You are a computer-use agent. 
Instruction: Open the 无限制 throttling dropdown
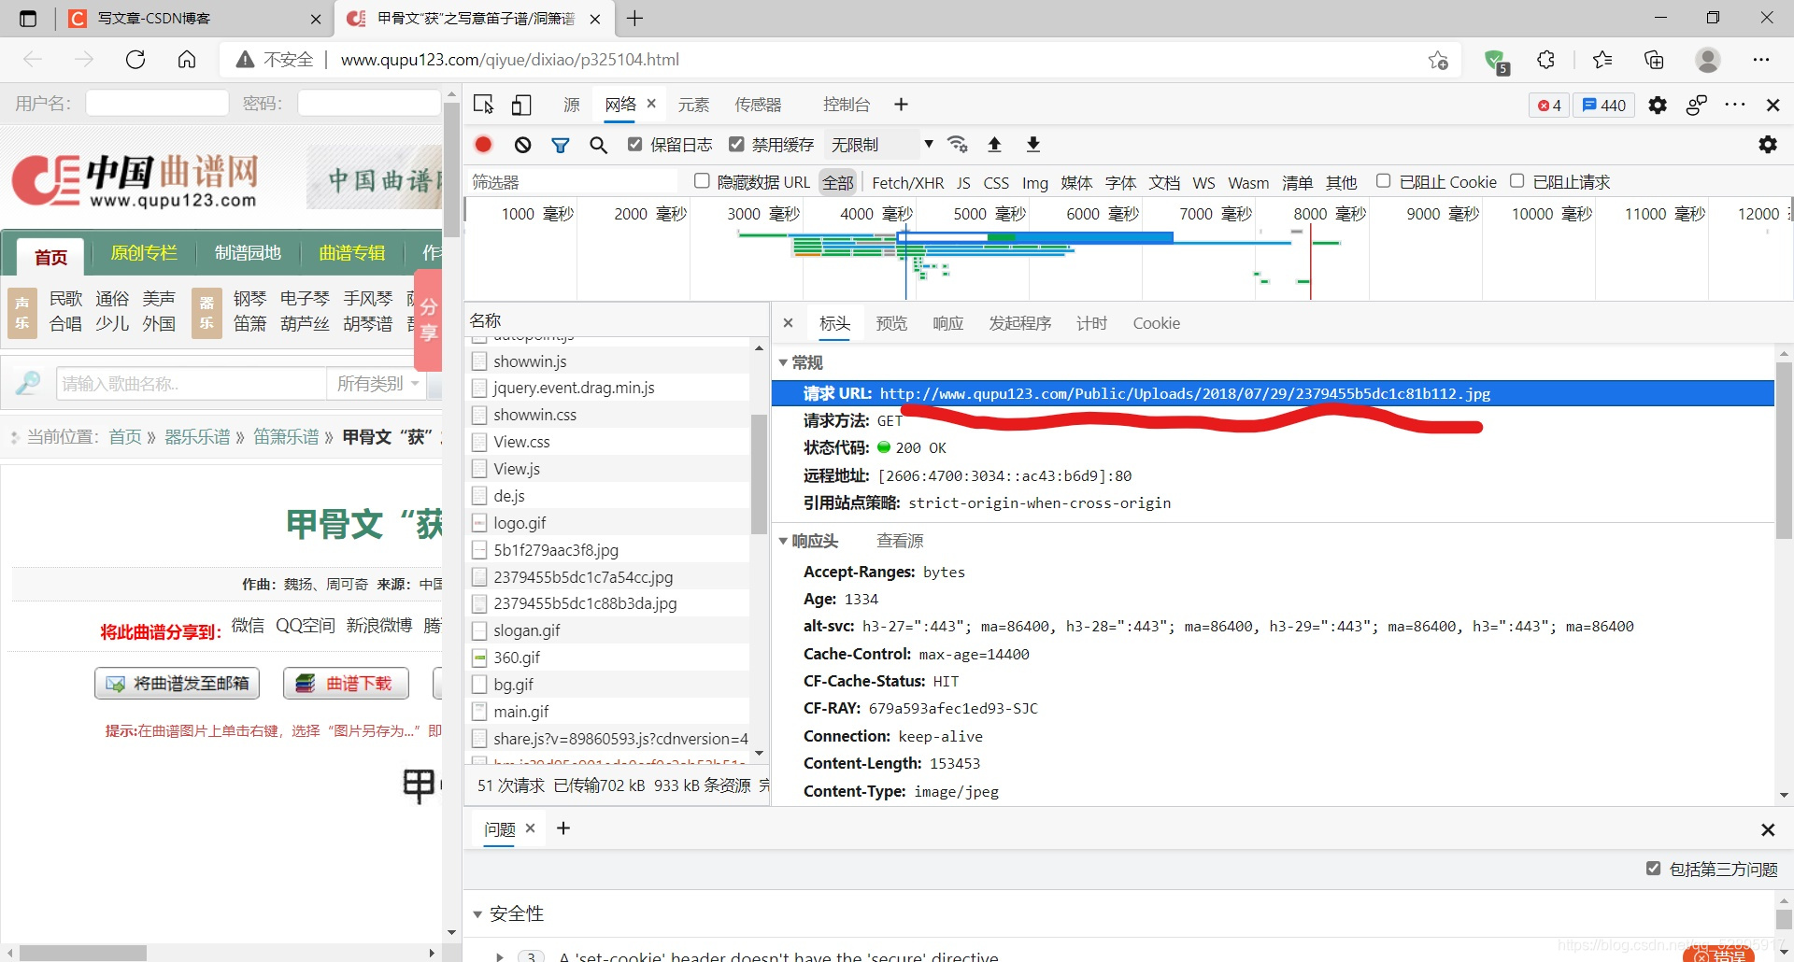click(x=882, y=145)
